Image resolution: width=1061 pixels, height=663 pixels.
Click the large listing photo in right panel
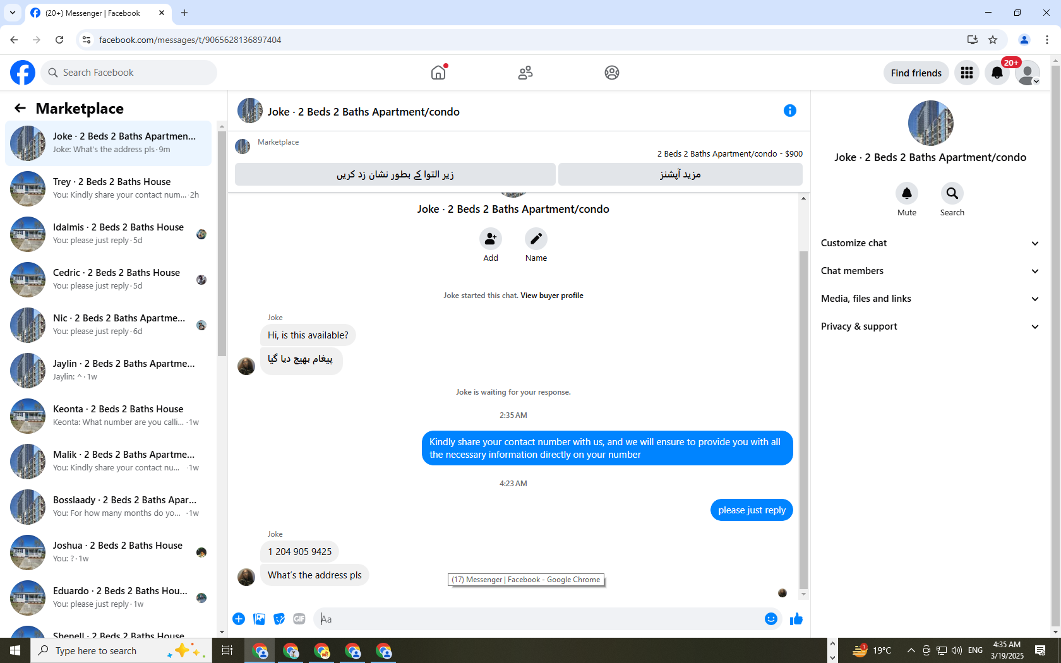pyautogui.click(x=930, y=123)
